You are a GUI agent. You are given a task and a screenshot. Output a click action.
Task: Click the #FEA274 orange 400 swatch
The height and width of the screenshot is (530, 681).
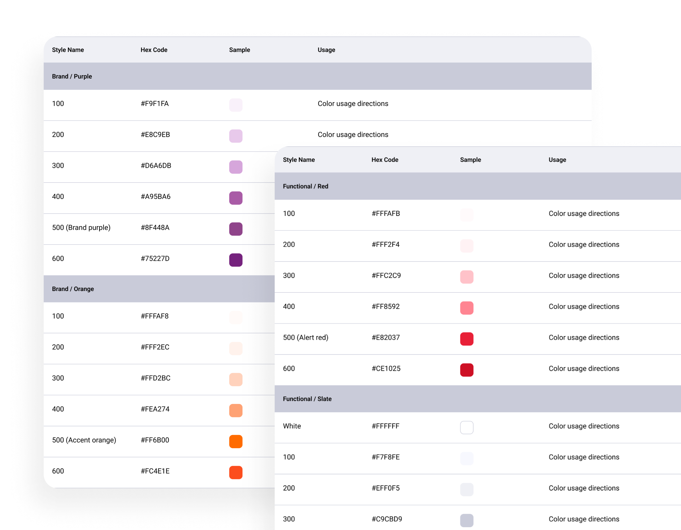pos(236,410)
